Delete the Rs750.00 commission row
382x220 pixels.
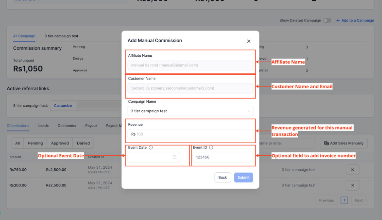[x=352, y=170]
